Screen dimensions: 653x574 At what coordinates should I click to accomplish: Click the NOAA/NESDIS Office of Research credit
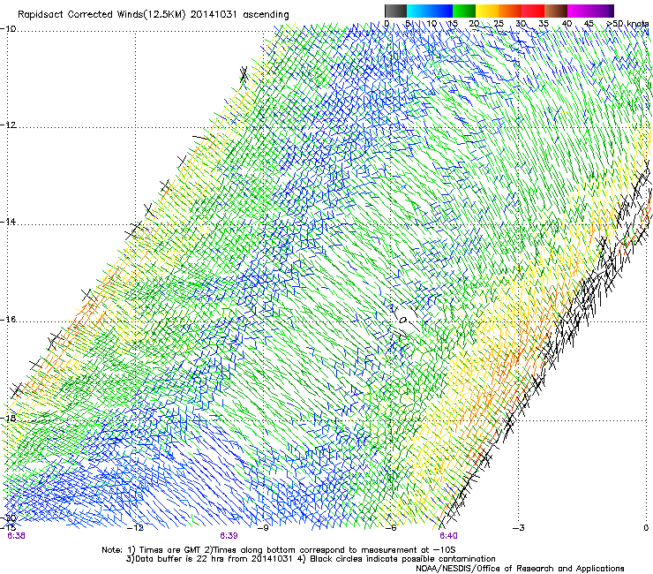(x=520, y=569)
